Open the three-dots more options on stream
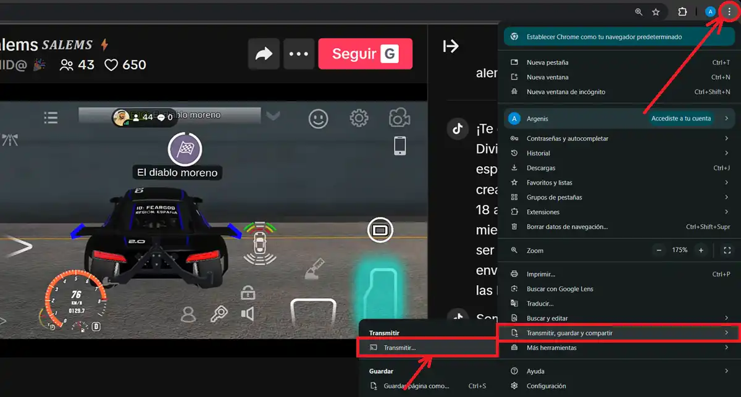This screenshot has width=741, height=397. 299,54
